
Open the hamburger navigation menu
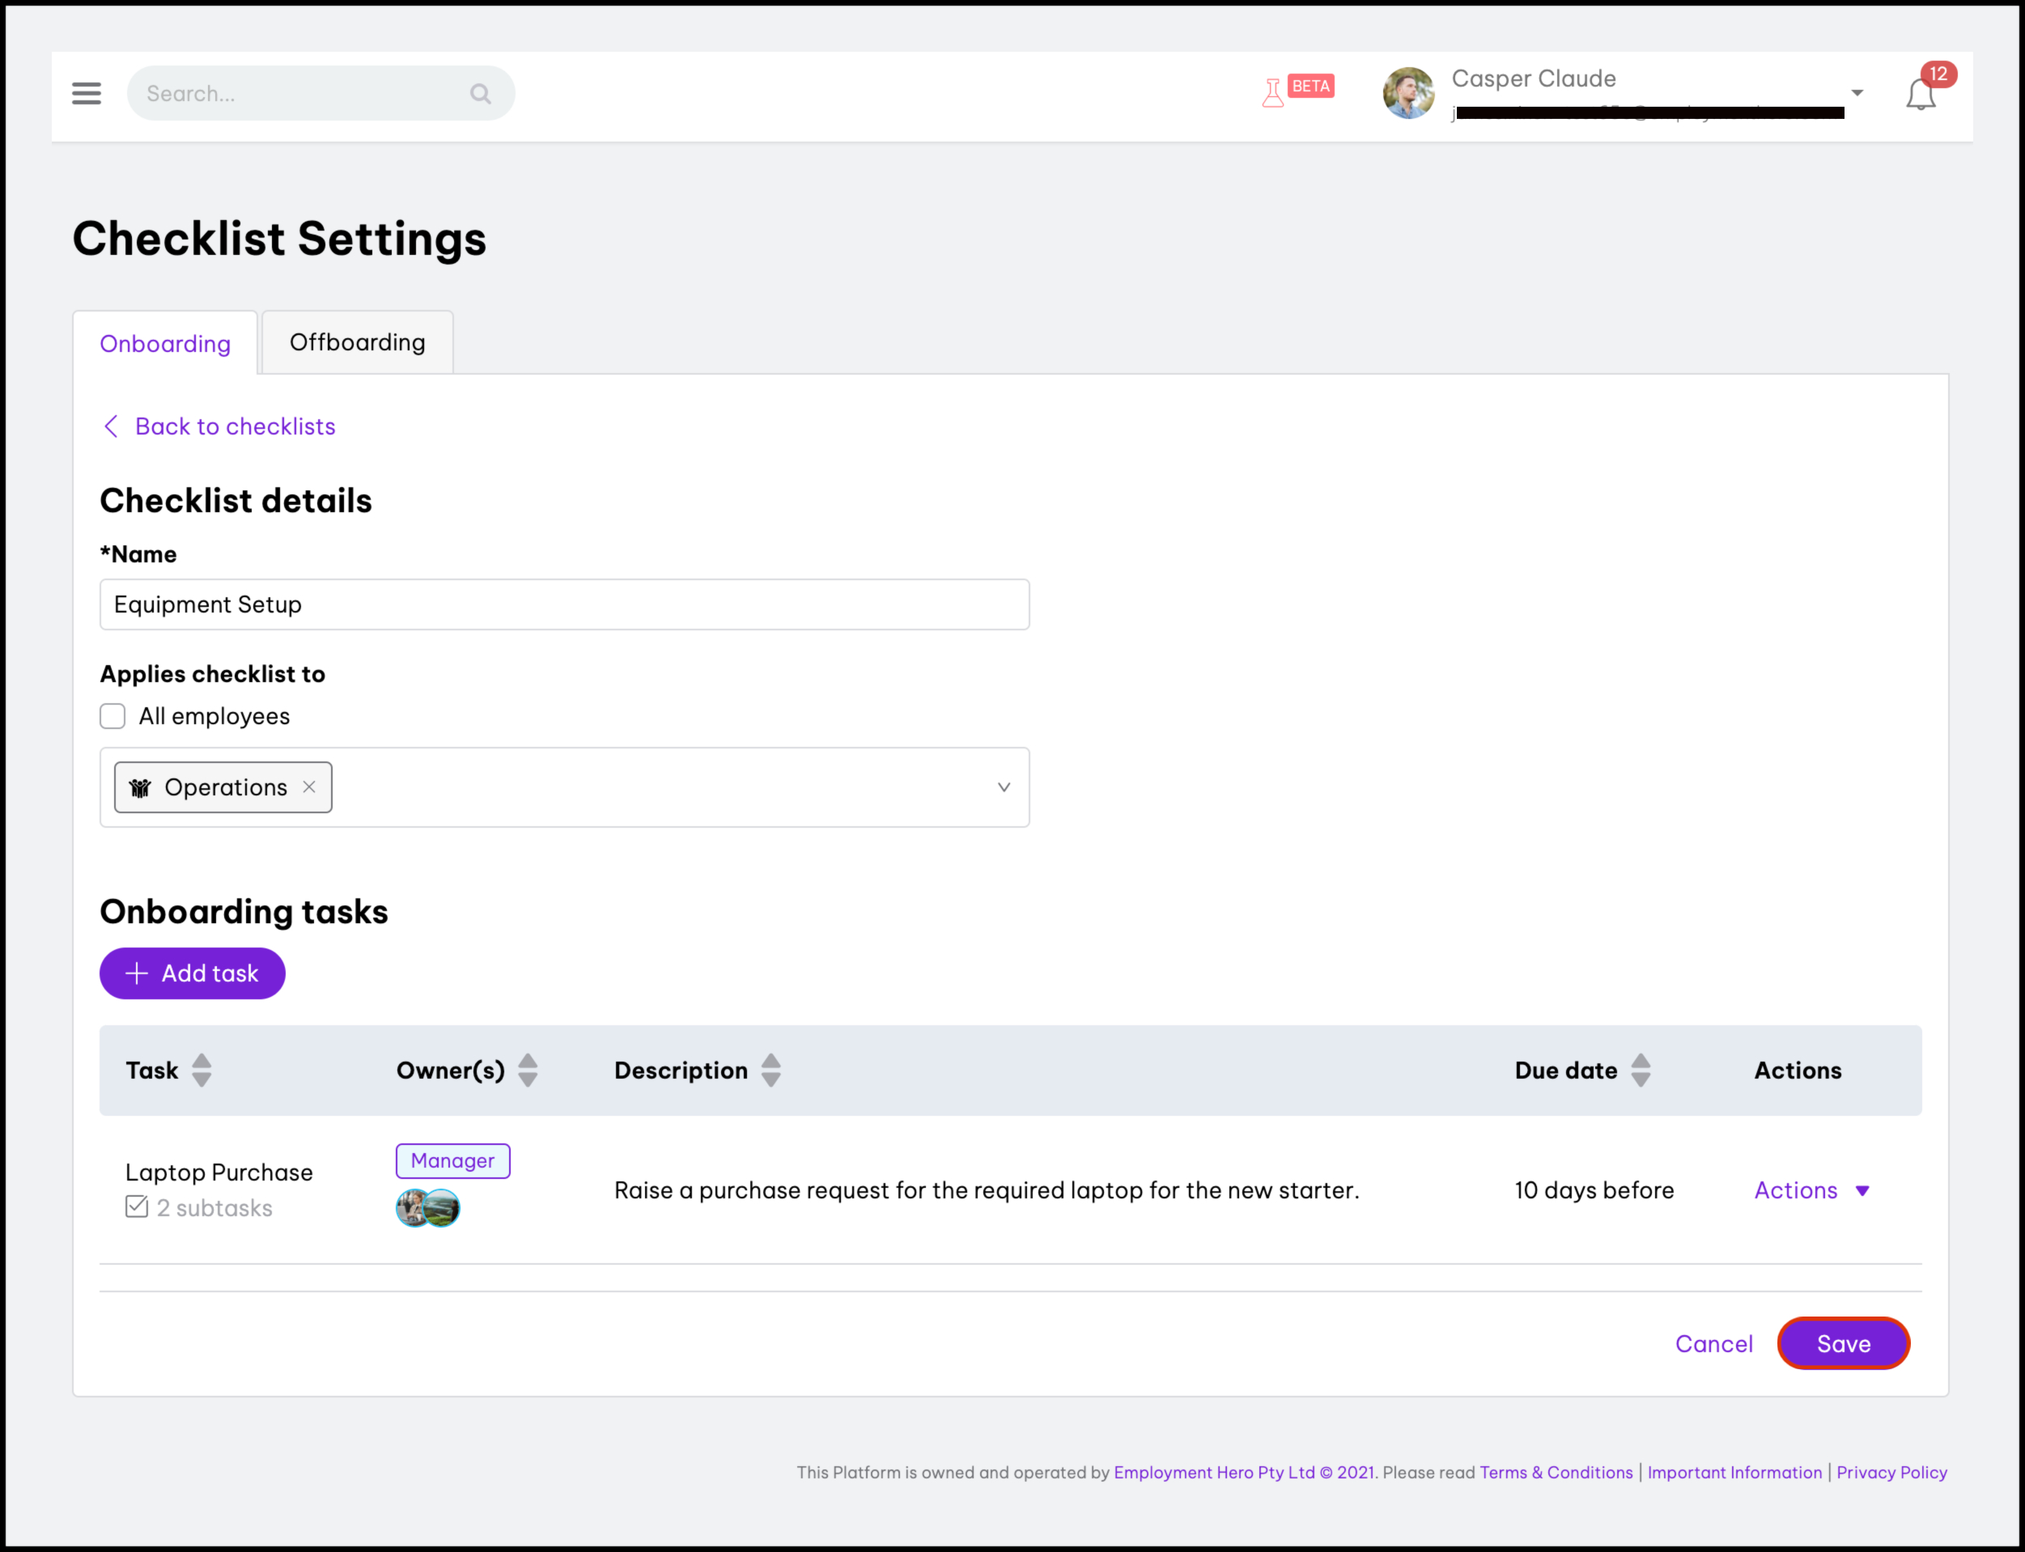coord(86,93)
